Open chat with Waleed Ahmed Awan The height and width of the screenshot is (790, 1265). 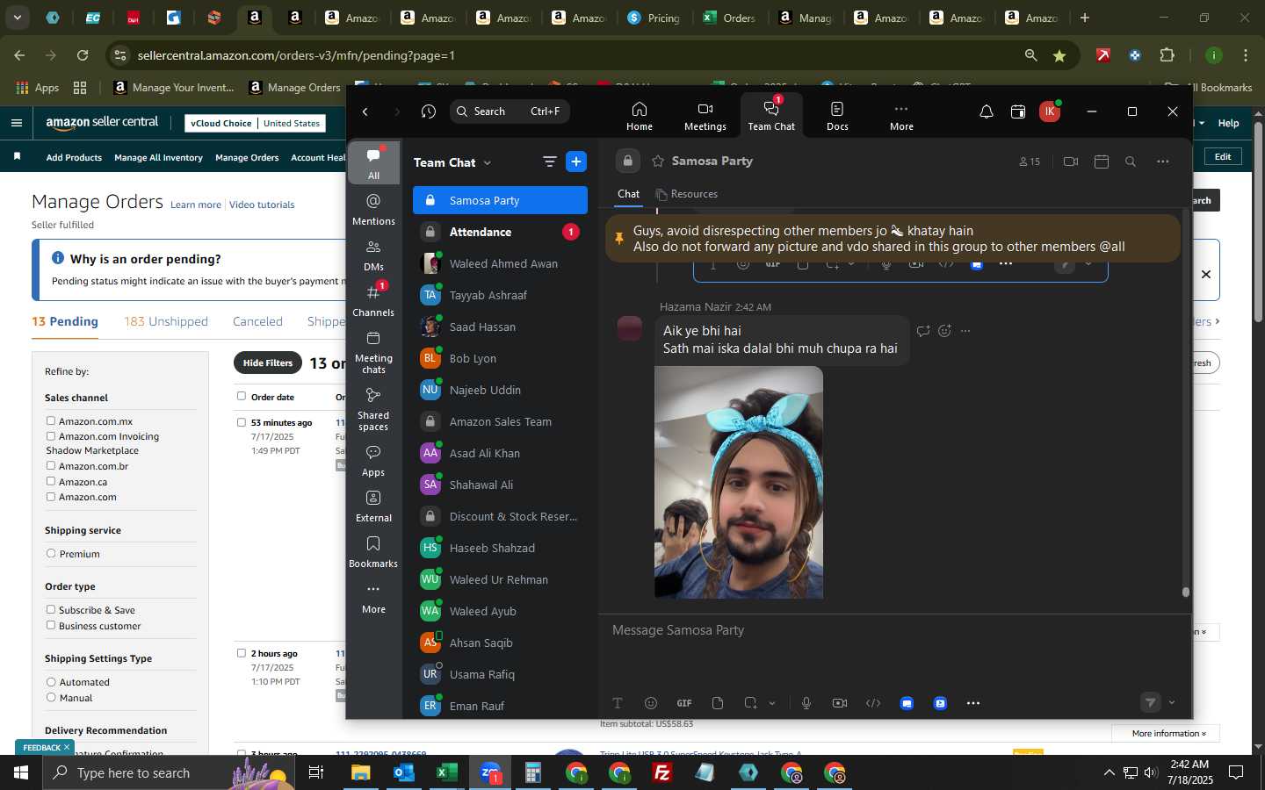point(500,263)
